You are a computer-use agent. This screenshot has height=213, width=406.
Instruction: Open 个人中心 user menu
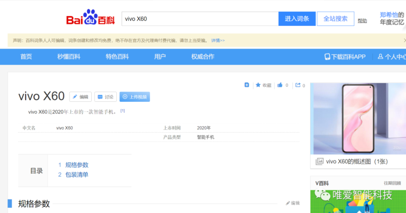point(392,57)
